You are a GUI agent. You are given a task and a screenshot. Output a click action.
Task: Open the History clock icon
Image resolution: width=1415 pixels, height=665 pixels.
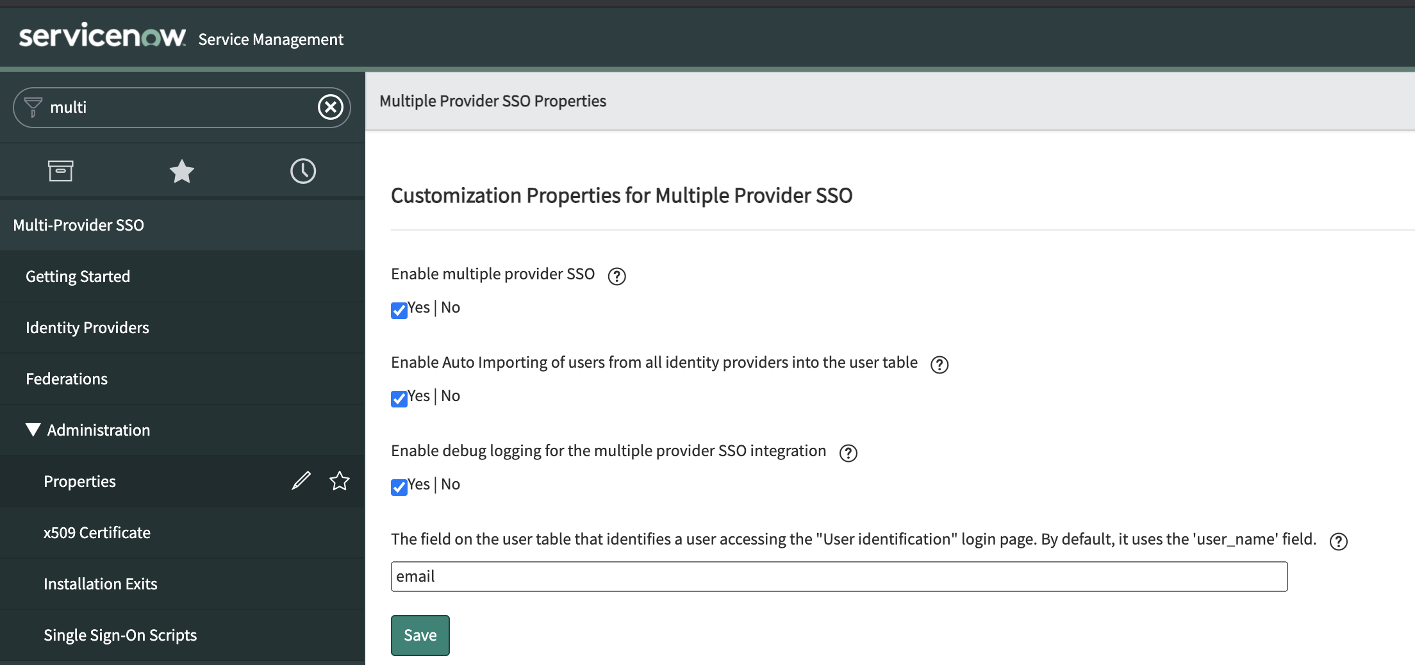[303, 170]
